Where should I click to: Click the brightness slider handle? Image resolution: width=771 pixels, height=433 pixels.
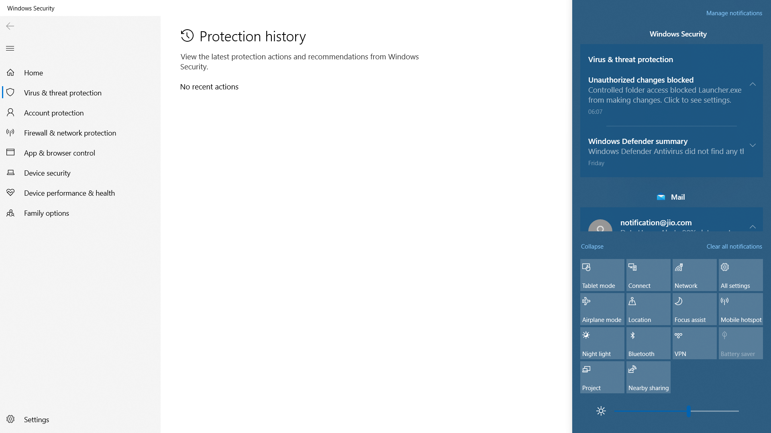tap(689, 411)
